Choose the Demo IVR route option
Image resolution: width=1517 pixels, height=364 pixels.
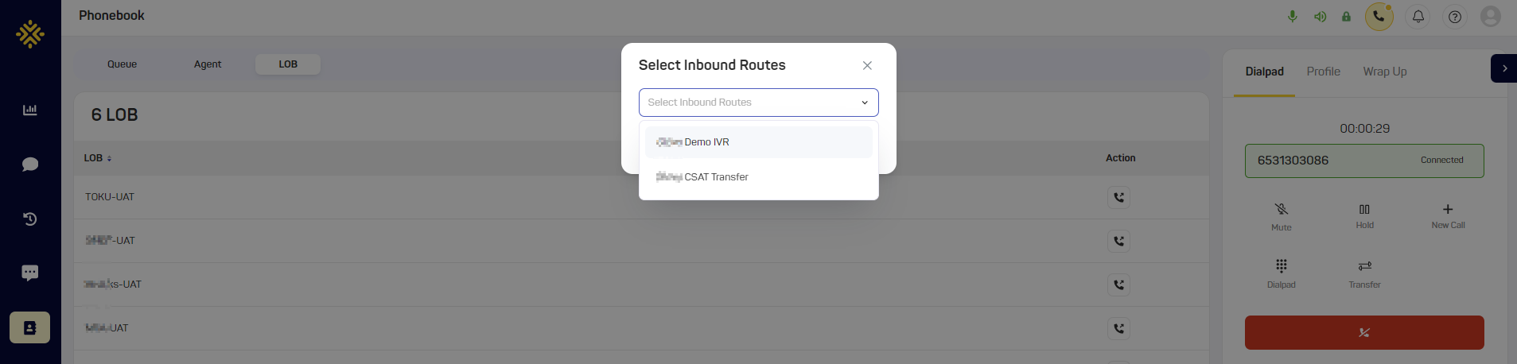[759, 142]
